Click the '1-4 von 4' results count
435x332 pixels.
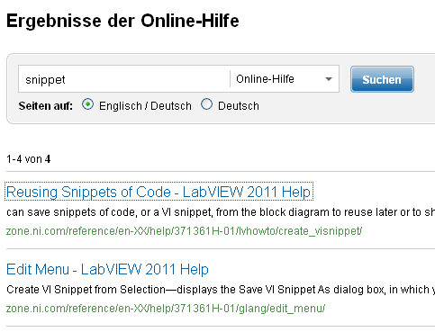pyautogui.click(x=29, y=159)
